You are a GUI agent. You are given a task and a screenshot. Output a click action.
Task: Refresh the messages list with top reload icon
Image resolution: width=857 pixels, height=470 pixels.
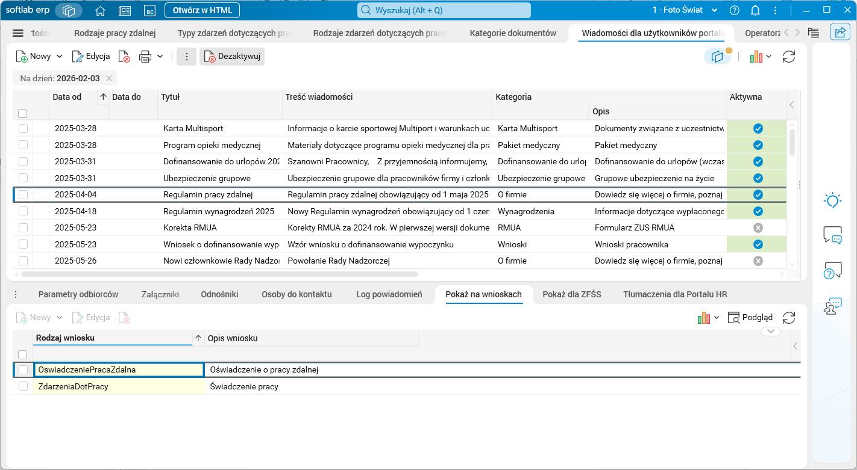789,57
